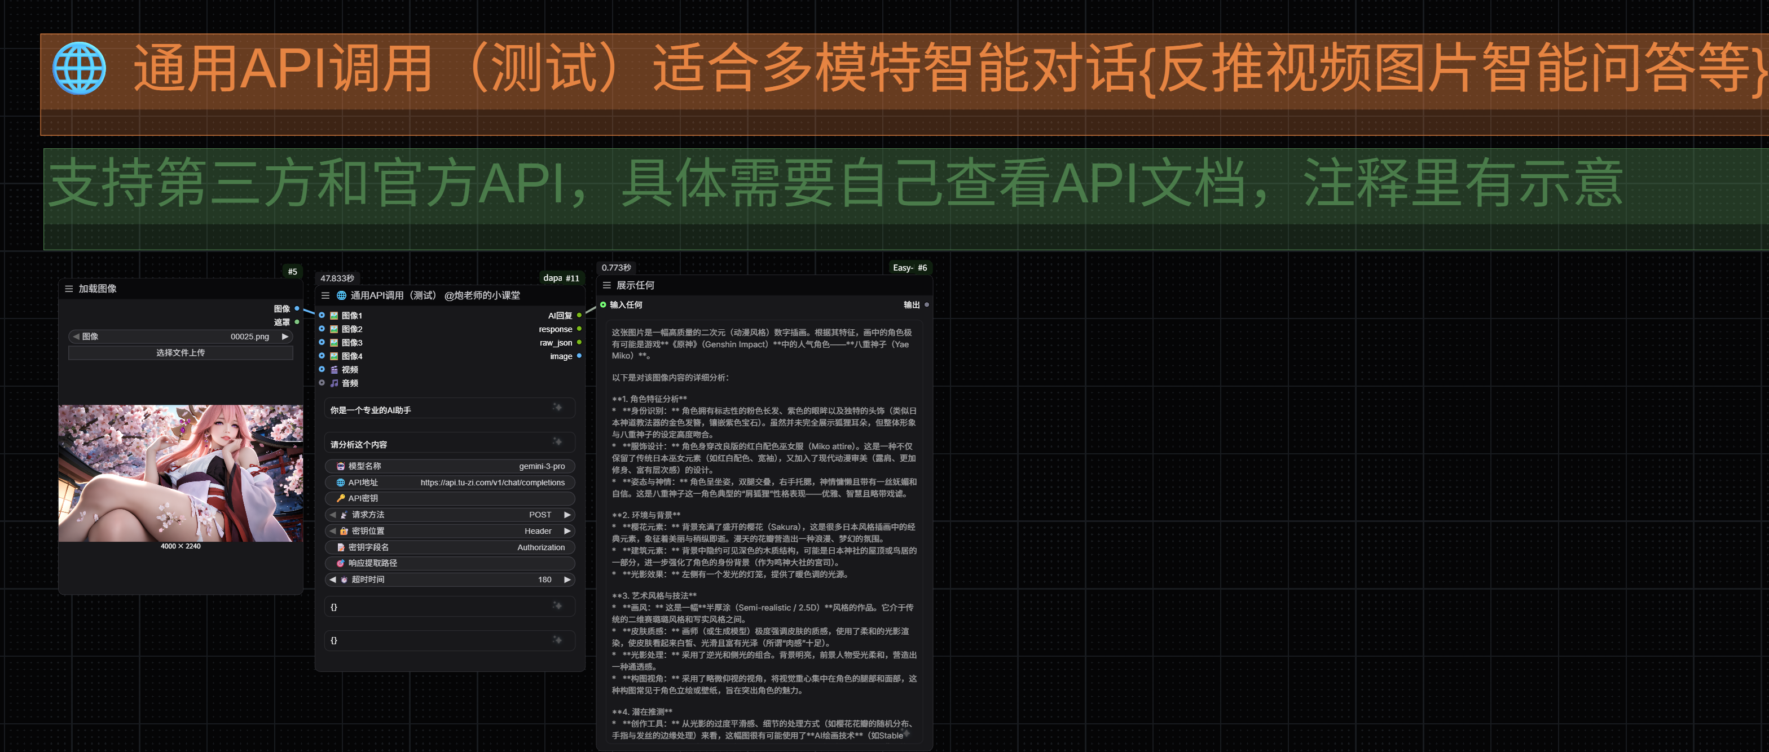Click the "Easy- #6" node badge
1769x752 pixels.
point(910,268)
